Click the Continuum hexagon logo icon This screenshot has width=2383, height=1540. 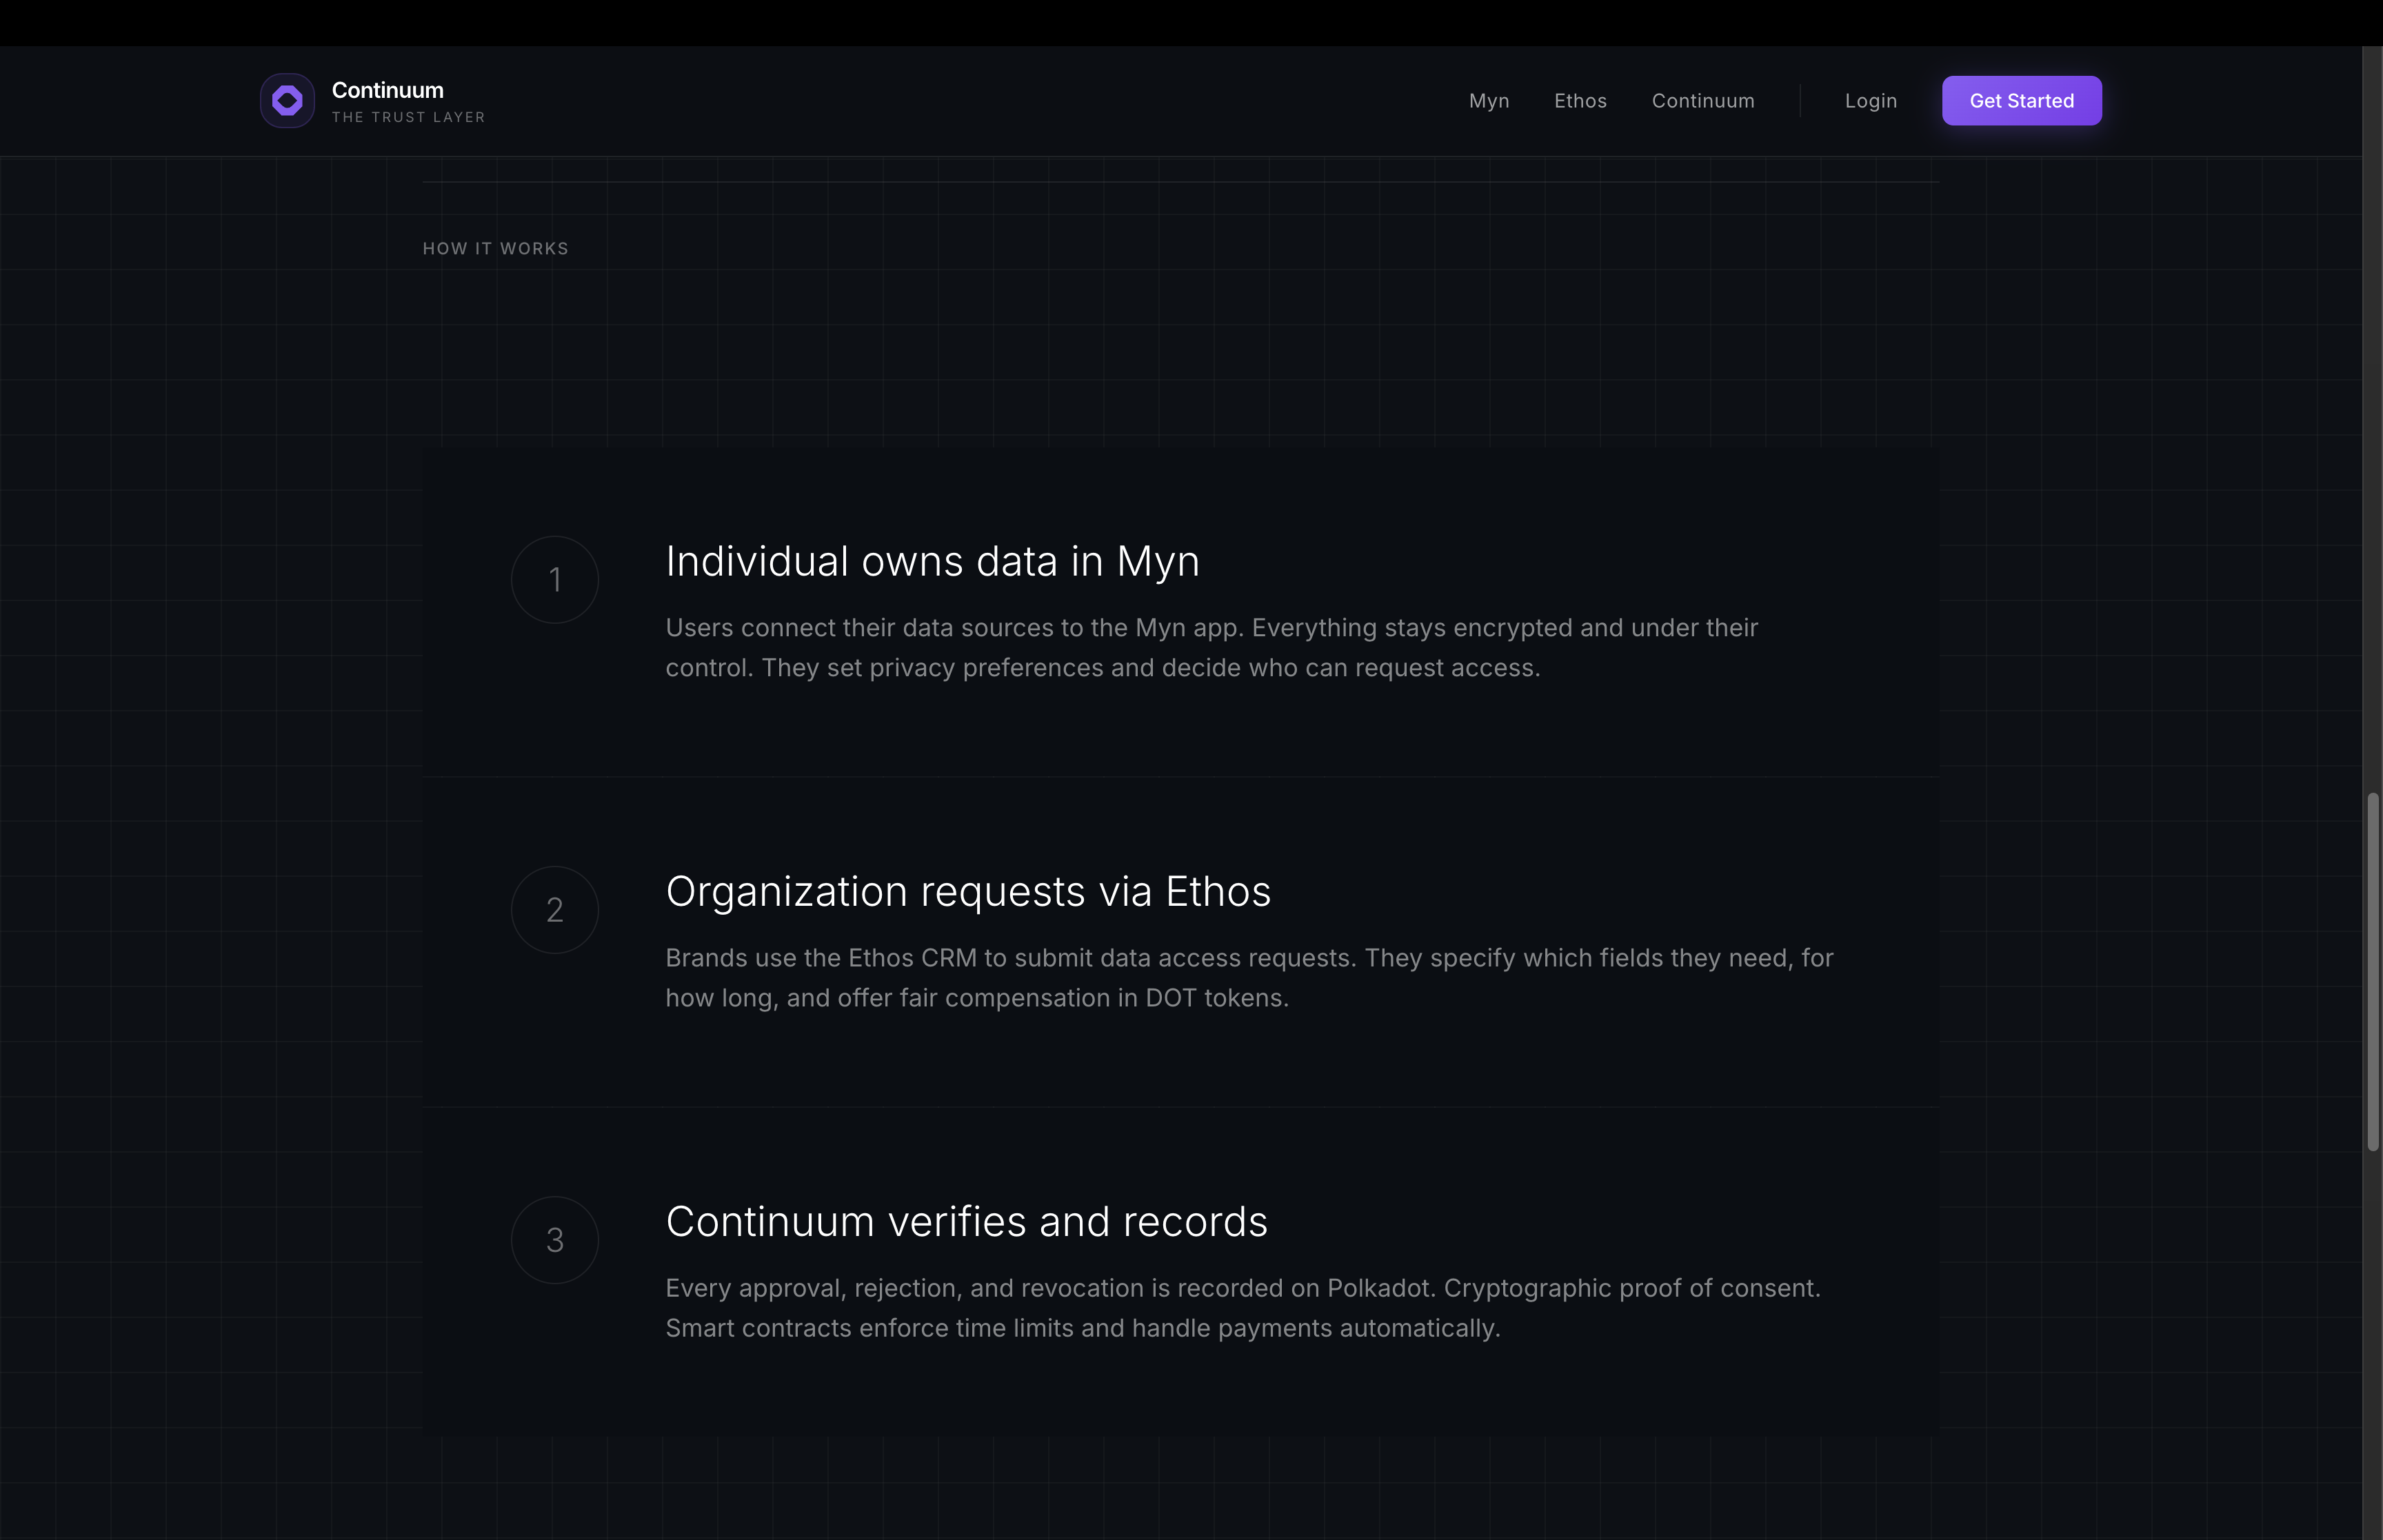click(287, 101)
